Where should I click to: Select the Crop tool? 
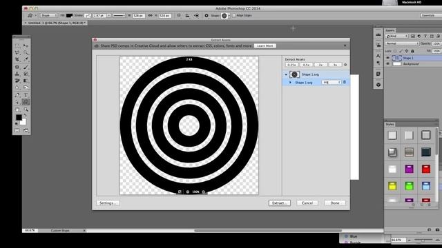(17, 60)
